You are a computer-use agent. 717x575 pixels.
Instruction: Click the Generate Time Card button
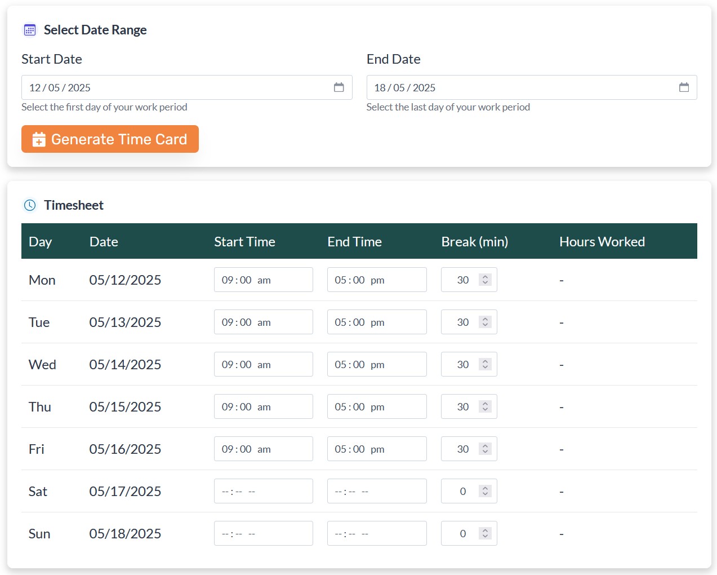[110, 139]
